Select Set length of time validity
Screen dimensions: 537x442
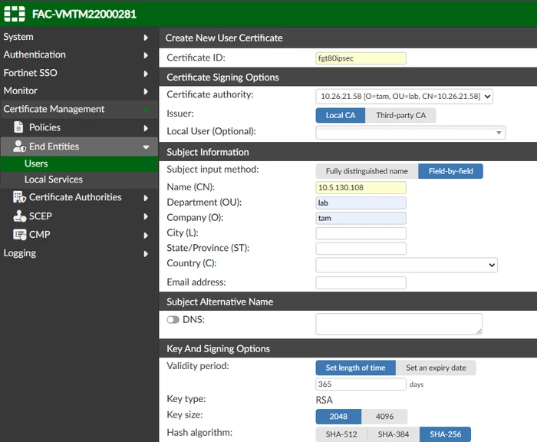(x=355, y=368)
